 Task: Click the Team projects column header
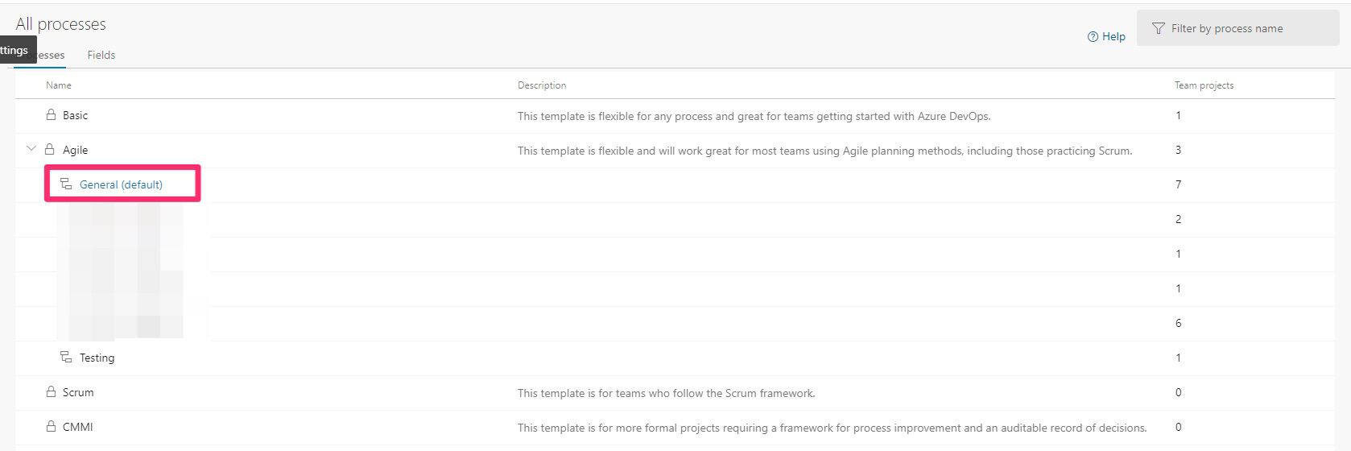1204,85
